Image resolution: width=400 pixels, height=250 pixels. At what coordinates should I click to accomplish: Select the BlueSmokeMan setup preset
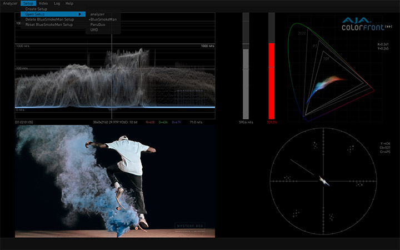[104, 19]
